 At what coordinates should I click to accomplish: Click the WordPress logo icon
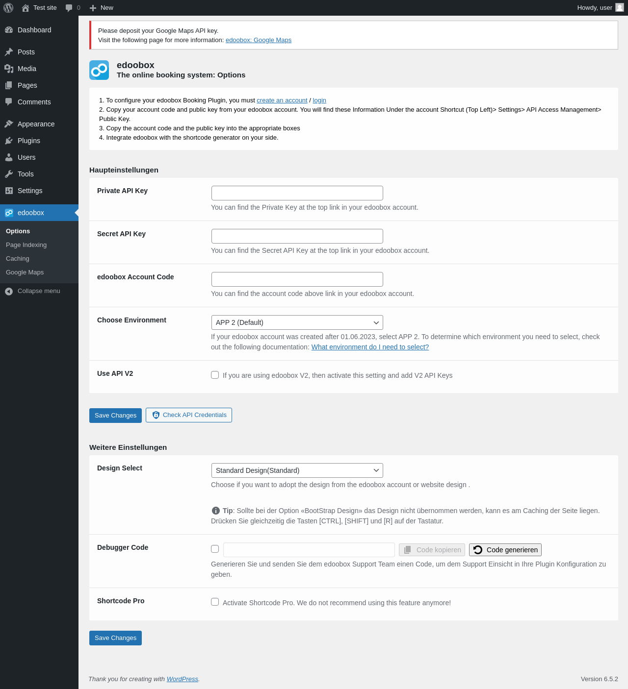click(x=8, y=8)
